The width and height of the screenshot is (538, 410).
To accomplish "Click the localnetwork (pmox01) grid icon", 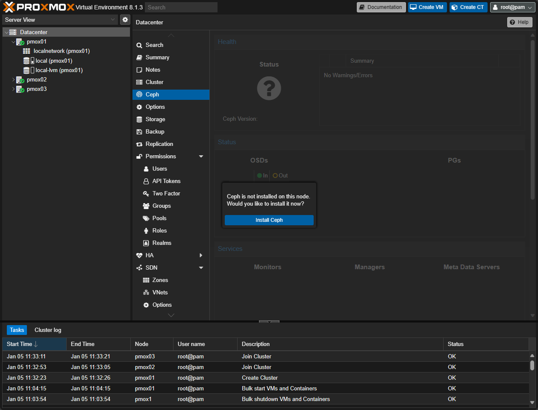I will pos(26,51).
